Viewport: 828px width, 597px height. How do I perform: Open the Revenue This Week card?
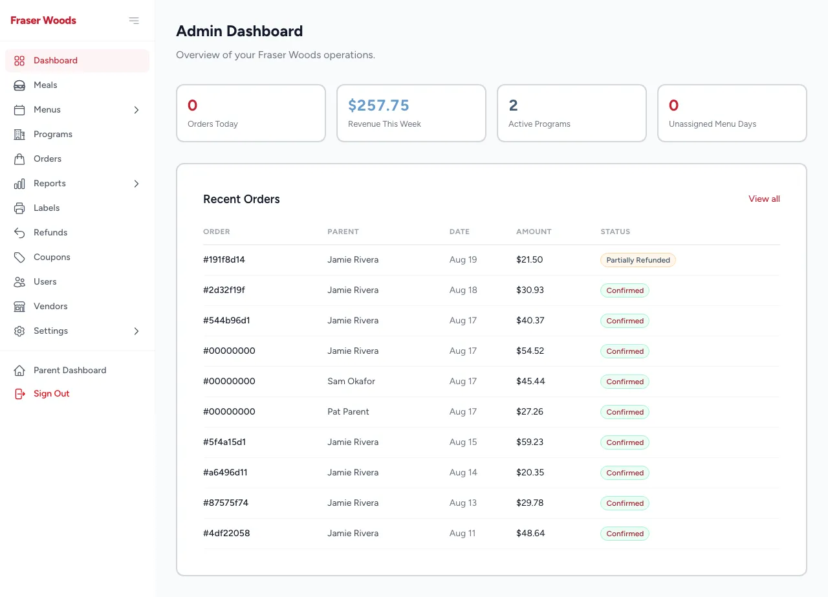pos(411,113)
